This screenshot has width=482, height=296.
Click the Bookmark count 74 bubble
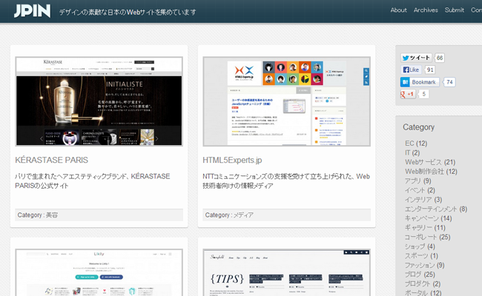[x=449, y=82]
